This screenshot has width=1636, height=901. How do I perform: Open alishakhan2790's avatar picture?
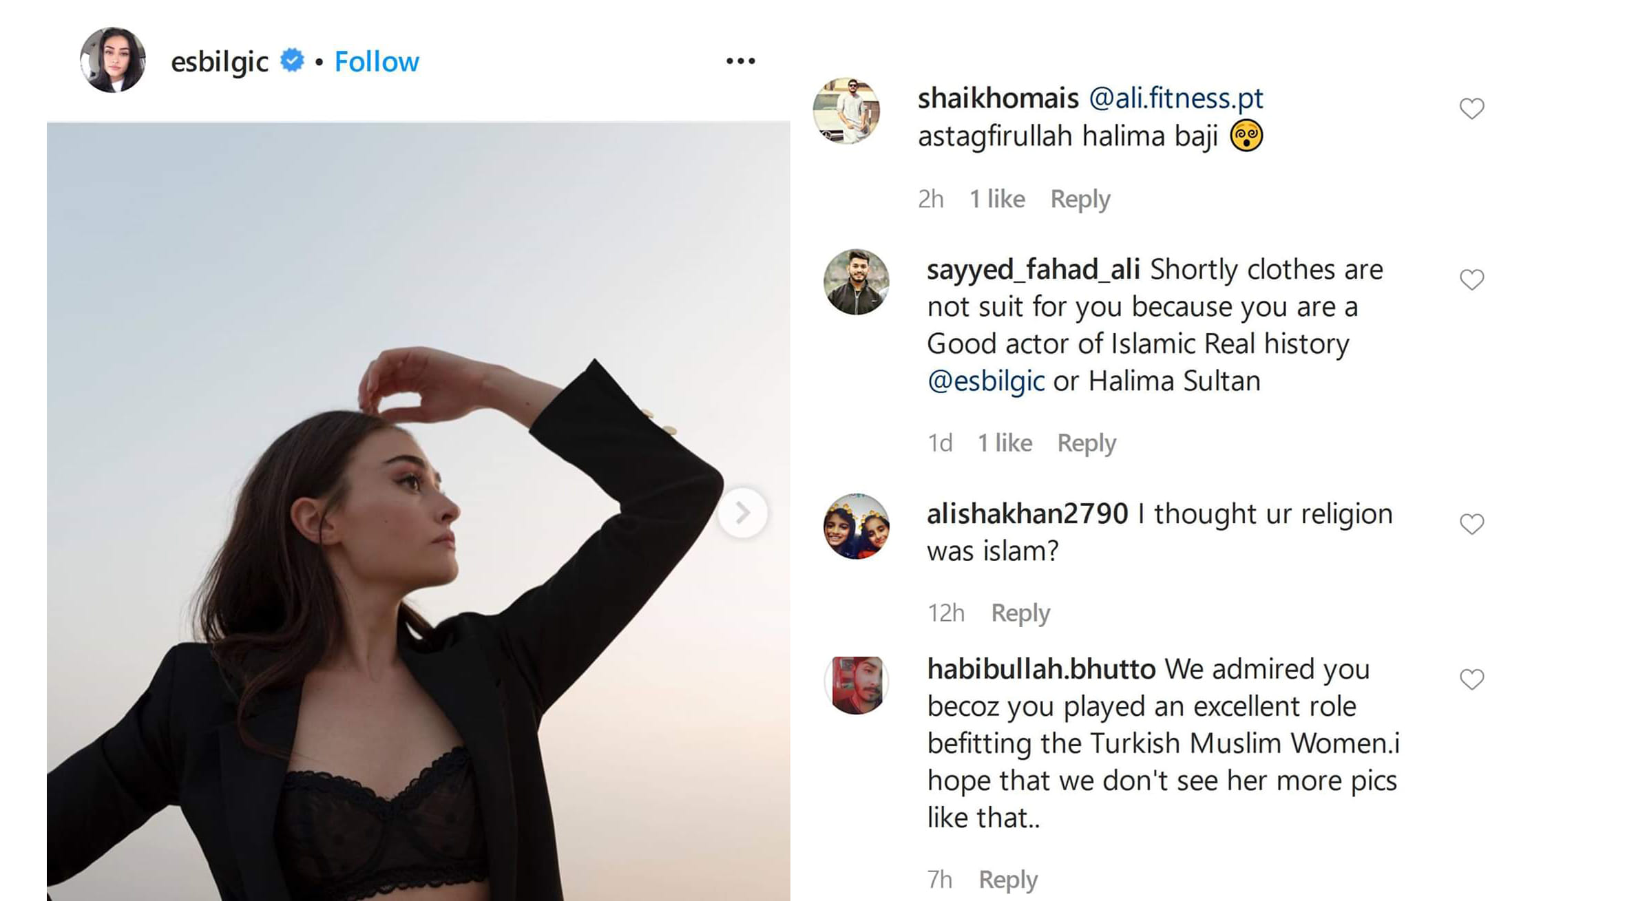coord(856,527)
